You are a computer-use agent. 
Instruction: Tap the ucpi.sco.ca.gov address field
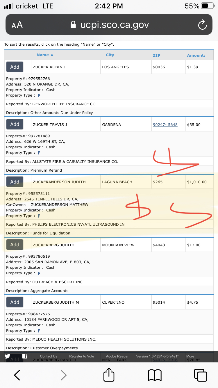tap(109, 25)
